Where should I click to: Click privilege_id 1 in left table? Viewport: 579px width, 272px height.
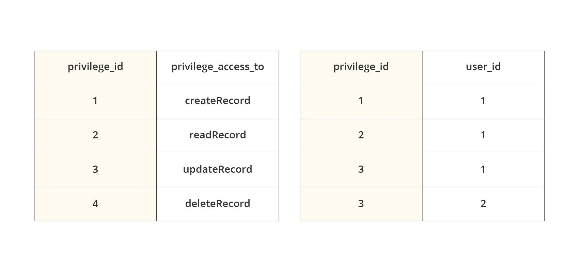(95, 101)
